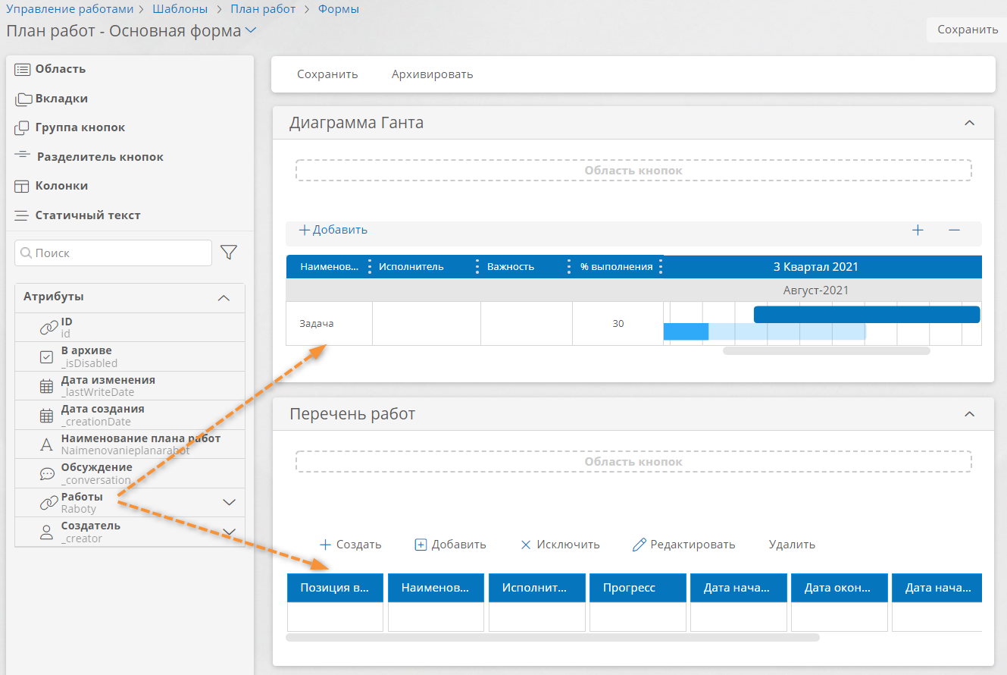Viewport: 1007px width, 675px height.
Task: Click the filter funnel icon next to search
Action: tap(228, 253)
